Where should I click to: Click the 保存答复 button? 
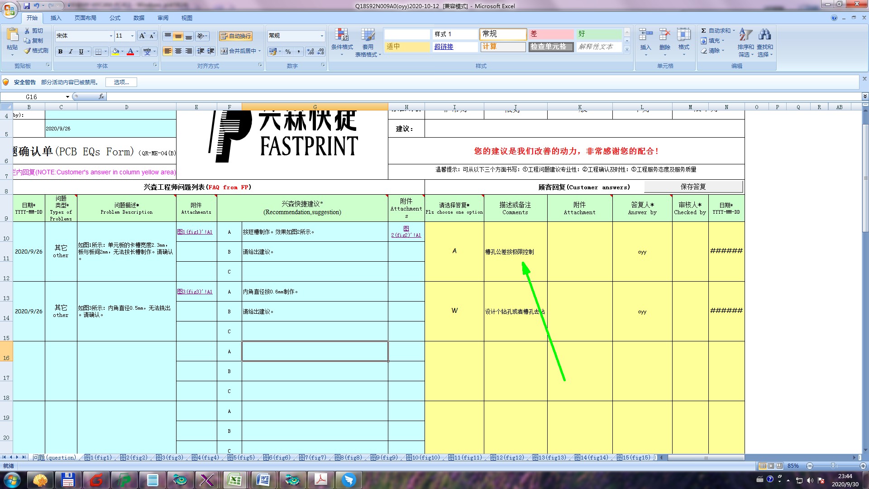(x=693, y=187)
